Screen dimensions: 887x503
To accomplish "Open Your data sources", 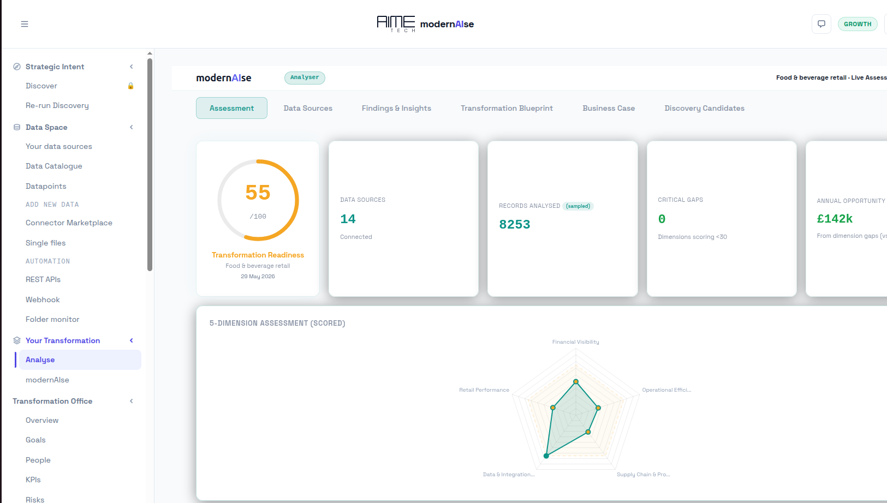I will tap(59, 146).
